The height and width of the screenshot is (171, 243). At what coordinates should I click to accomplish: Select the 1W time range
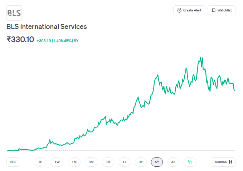pos(57,162)
